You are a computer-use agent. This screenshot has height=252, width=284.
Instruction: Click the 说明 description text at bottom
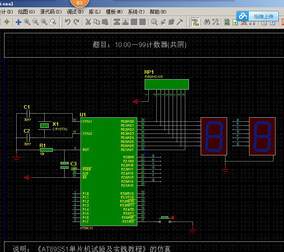[91, 249]
